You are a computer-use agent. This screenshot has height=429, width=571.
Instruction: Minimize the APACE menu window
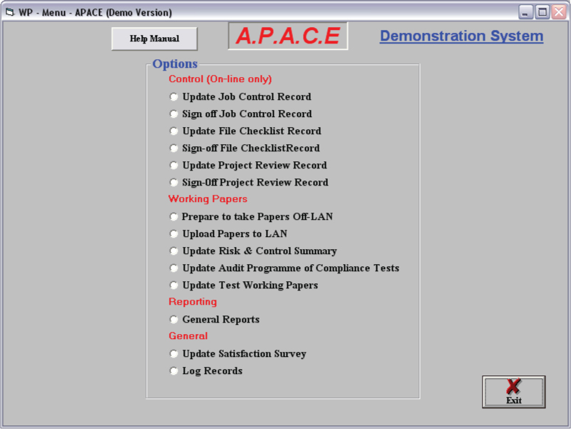click(x=525, y=12)
